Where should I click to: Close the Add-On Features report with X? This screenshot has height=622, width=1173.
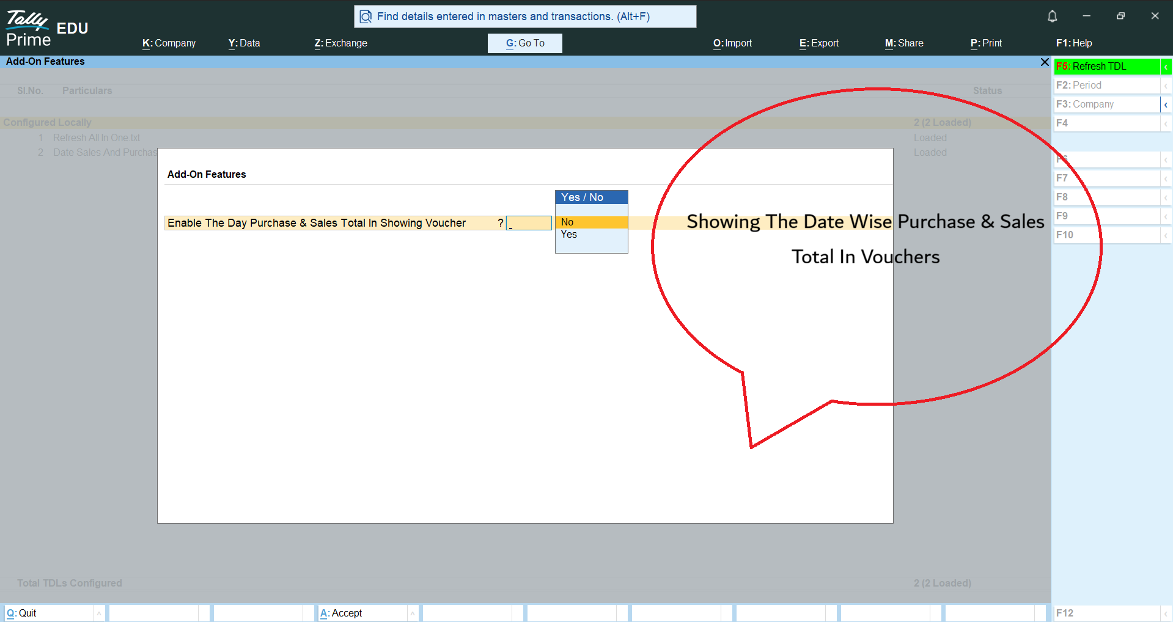click(1045, 62)
